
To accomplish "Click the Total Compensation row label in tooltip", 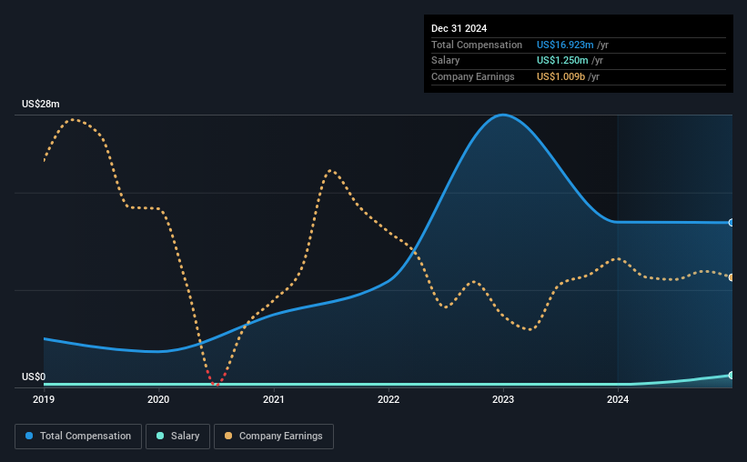I will 477,45.
